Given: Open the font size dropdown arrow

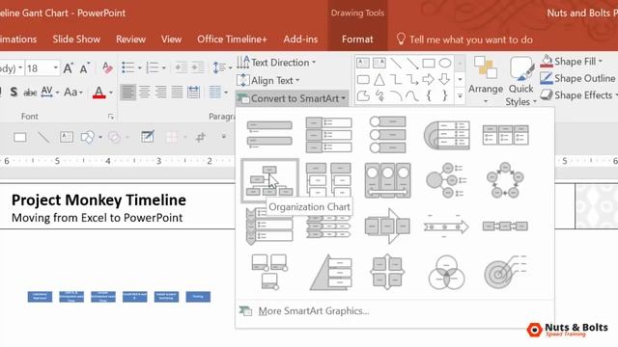Looking at the screenshot, I should pos(56,68).
